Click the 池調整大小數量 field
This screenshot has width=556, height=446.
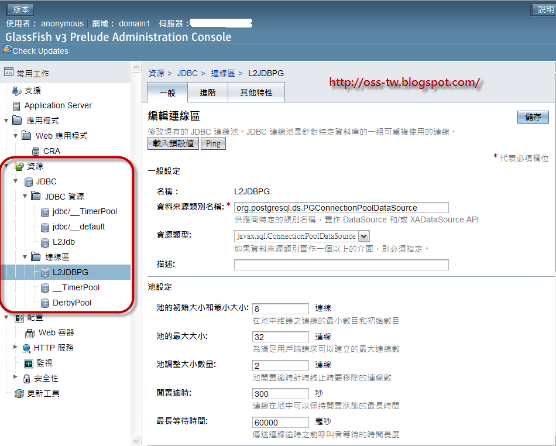pyautogui.click(x=280, y=366)
